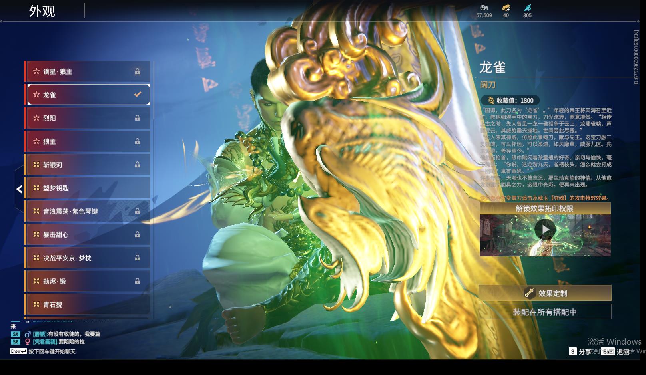Click the gold ticket currency icon showing 40
The height and width of the screenshot is (375, 646).
(506, 8)
